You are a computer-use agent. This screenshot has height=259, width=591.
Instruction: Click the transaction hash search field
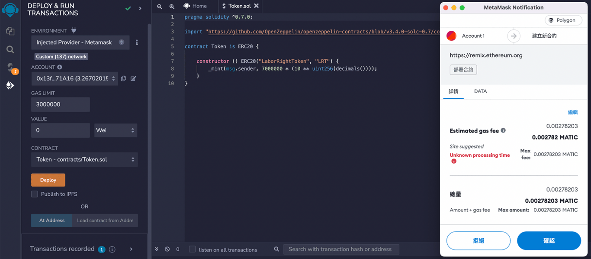[x=341, y=249]
